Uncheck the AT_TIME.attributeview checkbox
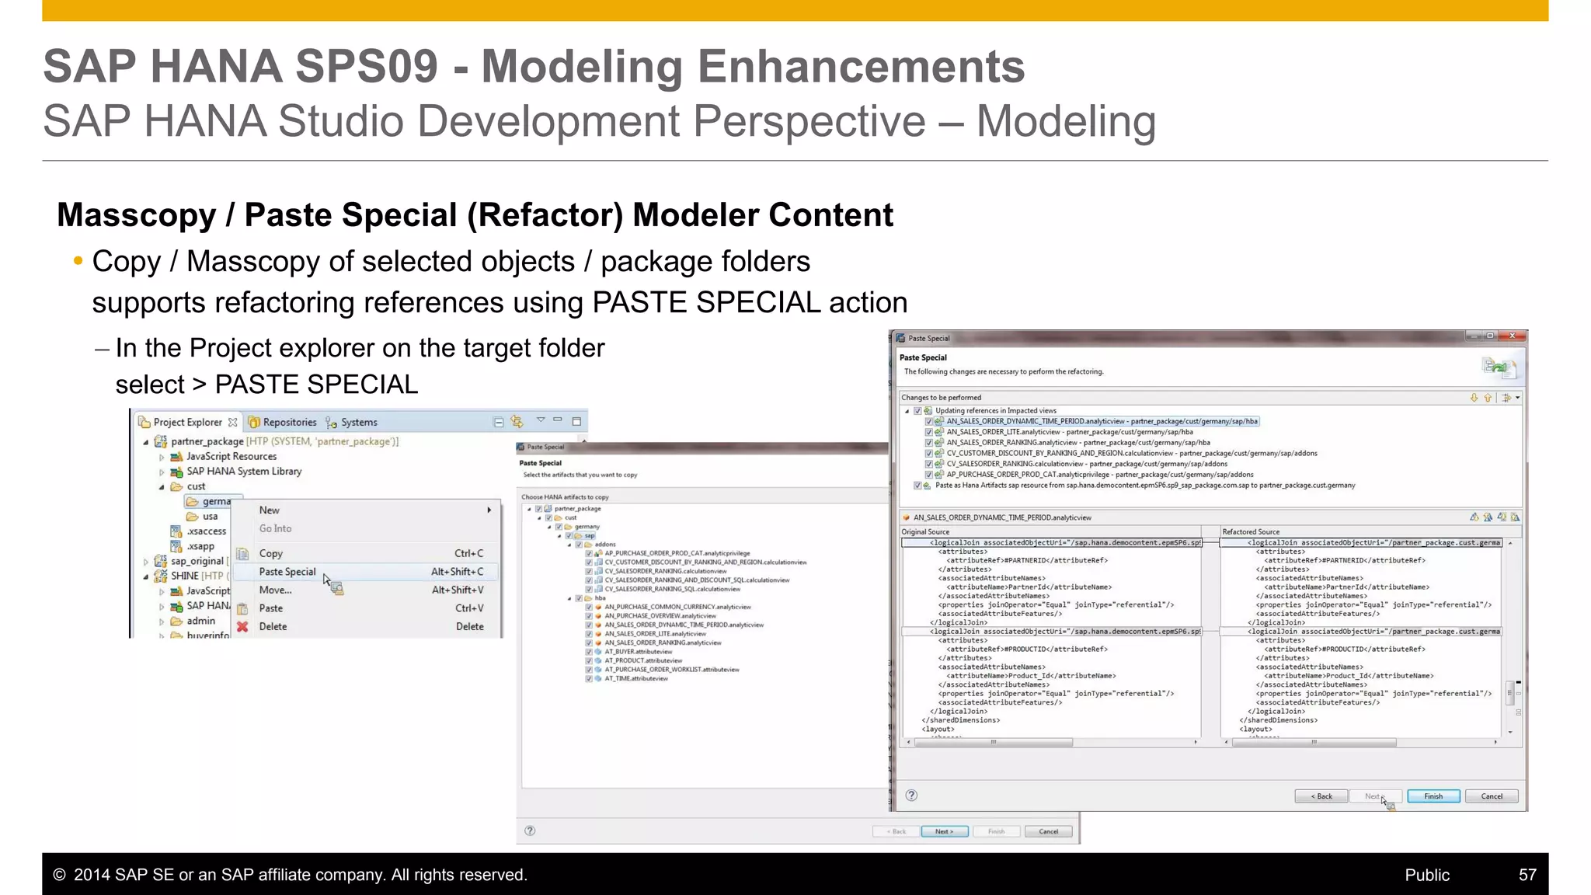This screenshot has width=1591, height=895. (x=589, y=679)
